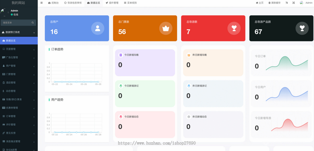Click the heart icon on 总导游产品数 card

point(302,28)
